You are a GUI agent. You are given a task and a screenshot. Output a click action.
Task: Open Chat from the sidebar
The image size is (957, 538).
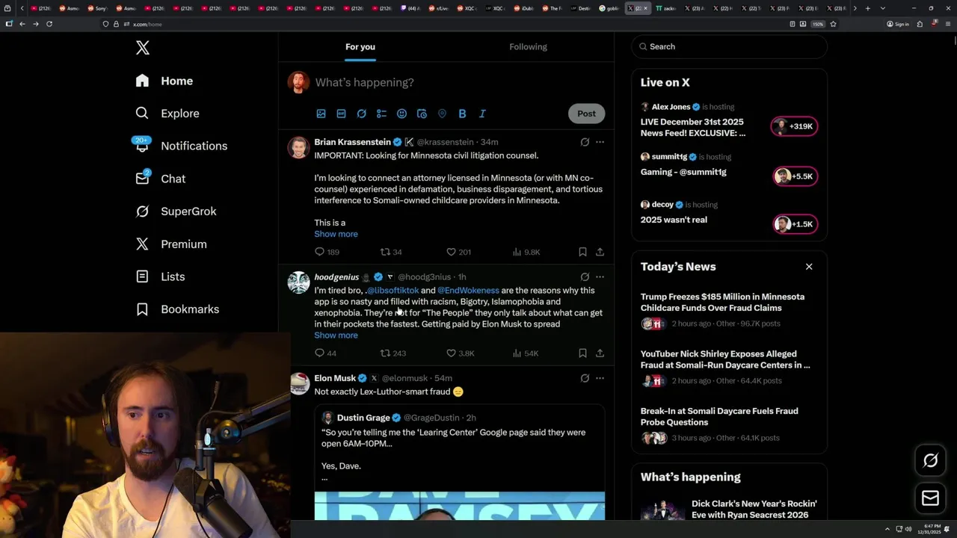160,179
